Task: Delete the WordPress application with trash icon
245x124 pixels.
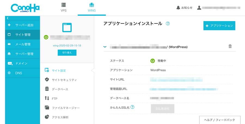Action: 230,46
